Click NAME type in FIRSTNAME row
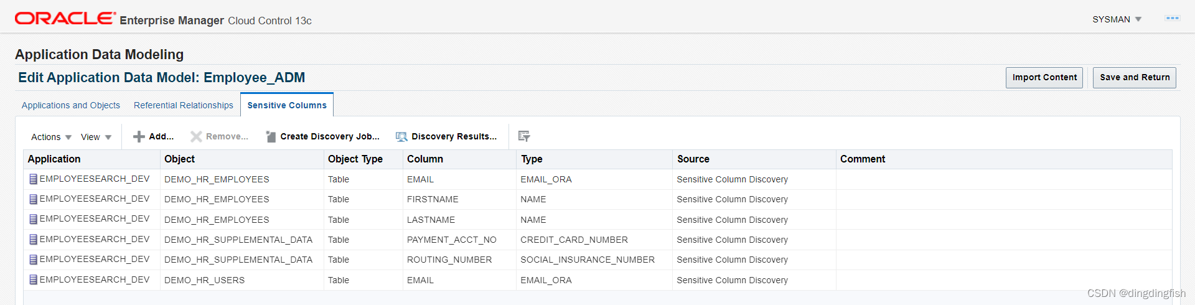Screen dimensions: 1195x305 (533, 199)
